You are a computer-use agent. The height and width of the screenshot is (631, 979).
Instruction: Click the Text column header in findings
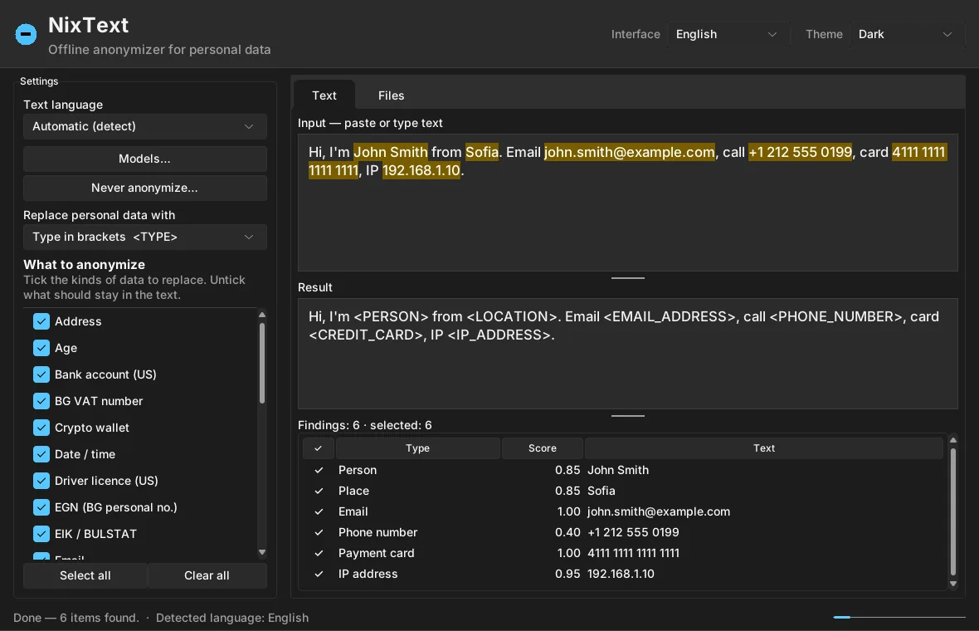pos(763,448)
